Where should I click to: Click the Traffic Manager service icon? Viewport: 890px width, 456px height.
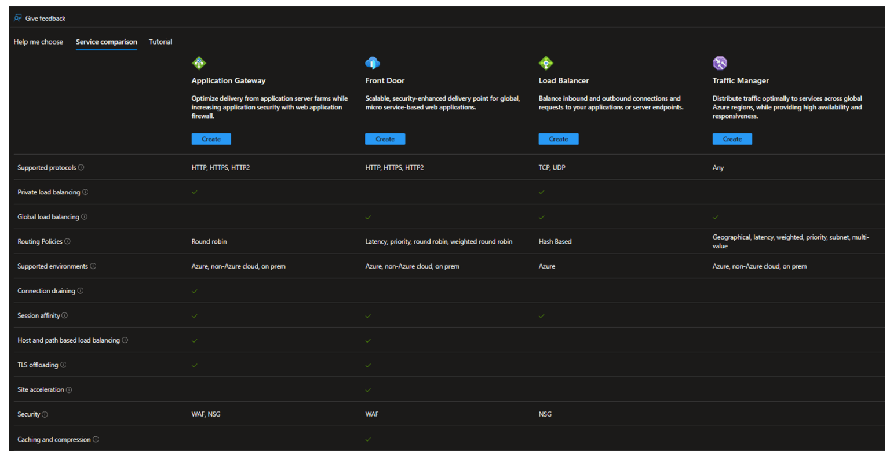(720, 62)
